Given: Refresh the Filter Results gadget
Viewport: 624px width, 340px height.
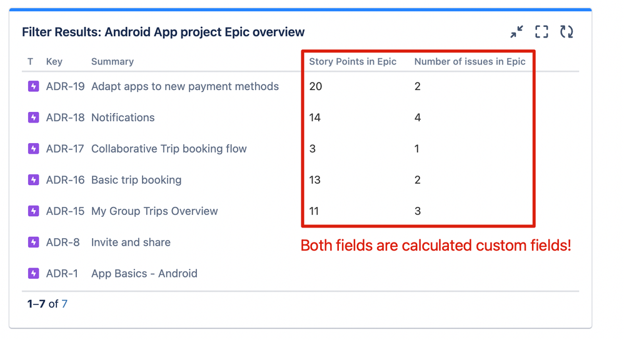Looking at the screenshot, I should (566, 32).
